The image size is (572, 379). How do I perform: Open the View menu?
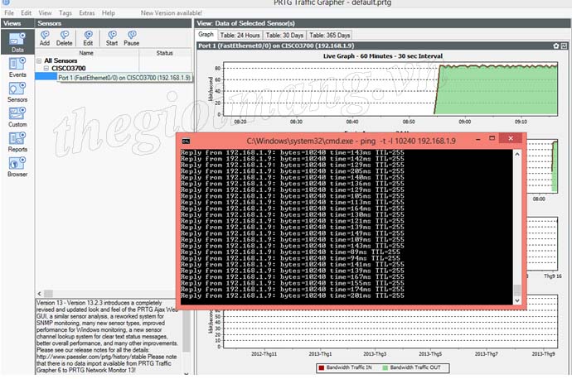coord(45,13)
